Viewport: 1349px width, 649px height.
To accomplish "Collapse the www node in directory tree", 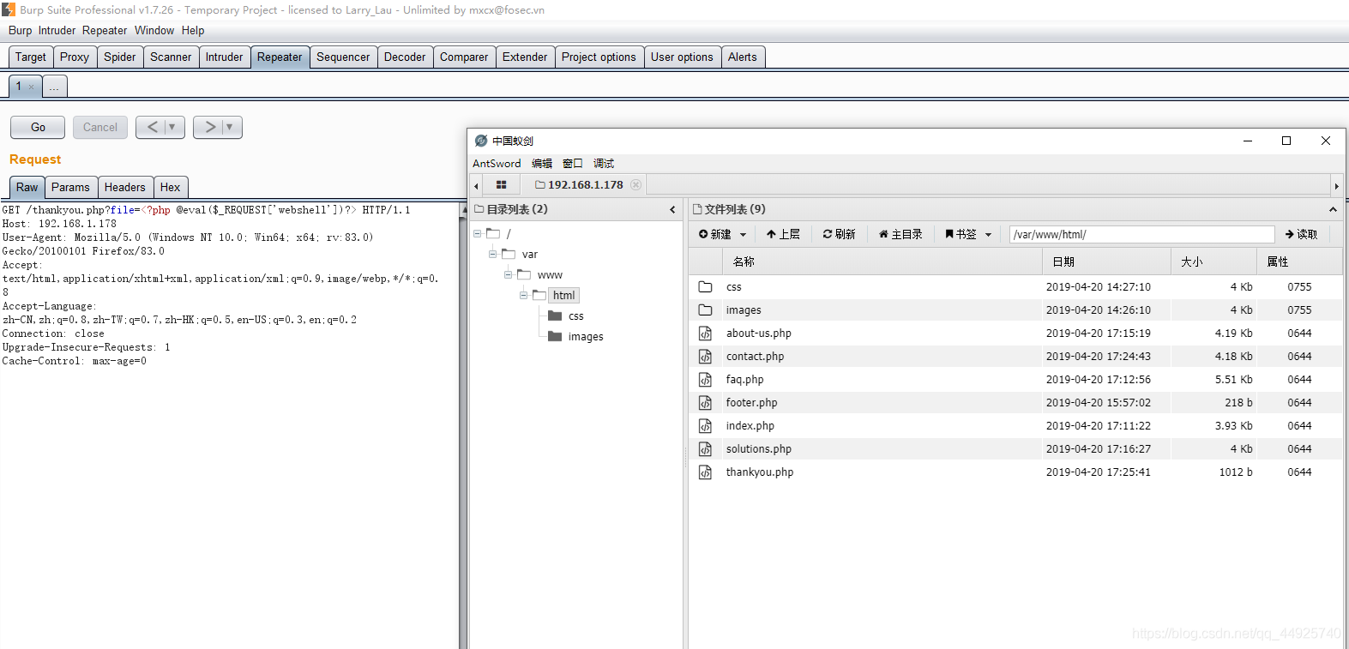I will click(x=508, y=274).
